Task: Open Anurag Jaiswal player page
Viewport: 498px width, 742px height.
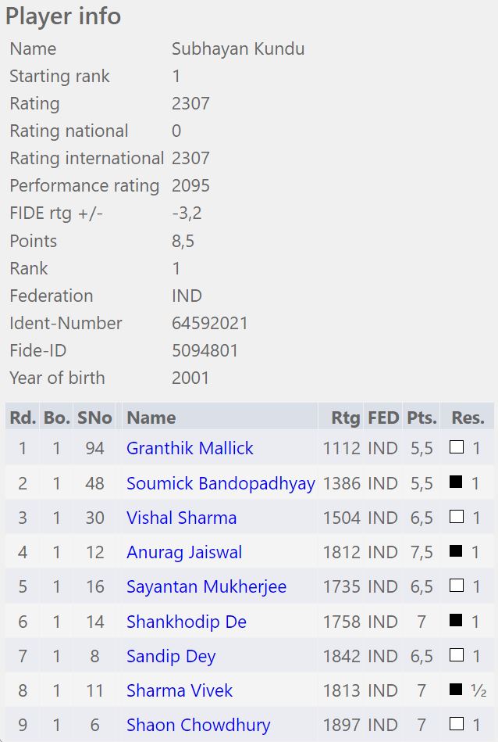Action: point(184,553)
